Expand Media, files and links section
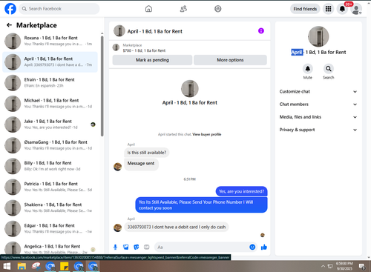This screenshot has height=272, width=371. 318,117
